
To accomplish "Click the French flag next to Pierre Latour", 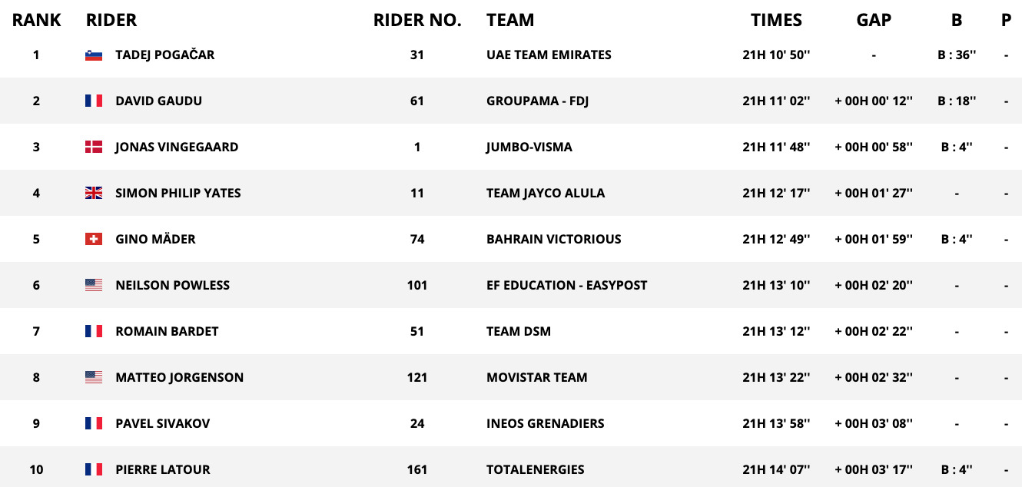I will 94,469.
